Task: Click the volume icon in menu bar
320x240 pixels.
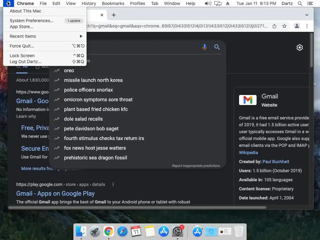Action: tap(208, 3)
